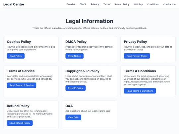Screen dimensions: 179x134
Task: Click the Read Terms of Service button
Action: click(x=22, y=85)
